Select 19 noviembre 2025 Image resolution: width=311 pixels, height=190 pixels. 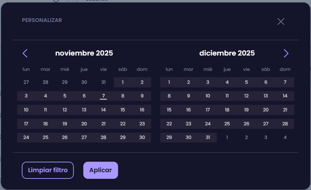tap(65, 124)
